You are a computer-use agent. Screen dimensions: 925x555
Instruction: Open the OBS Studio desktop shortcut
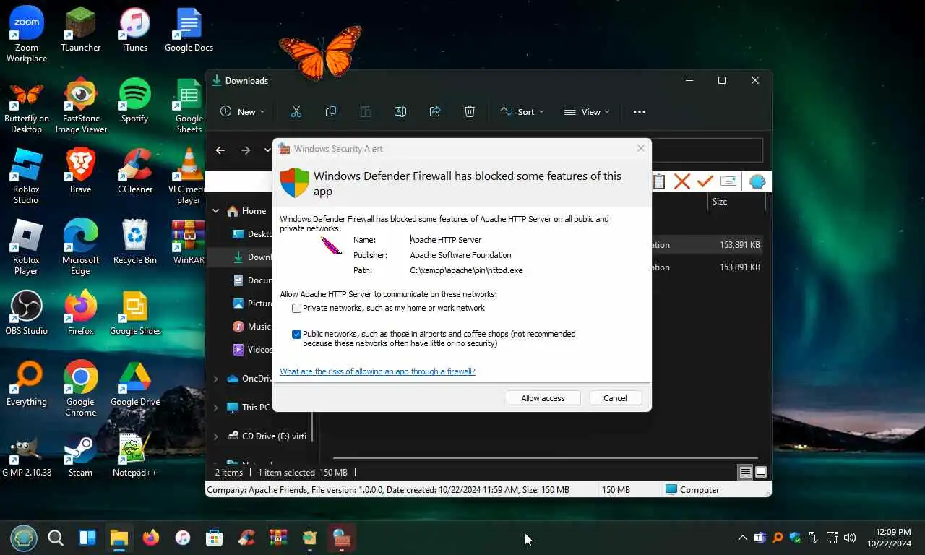[x=26, y=313]
